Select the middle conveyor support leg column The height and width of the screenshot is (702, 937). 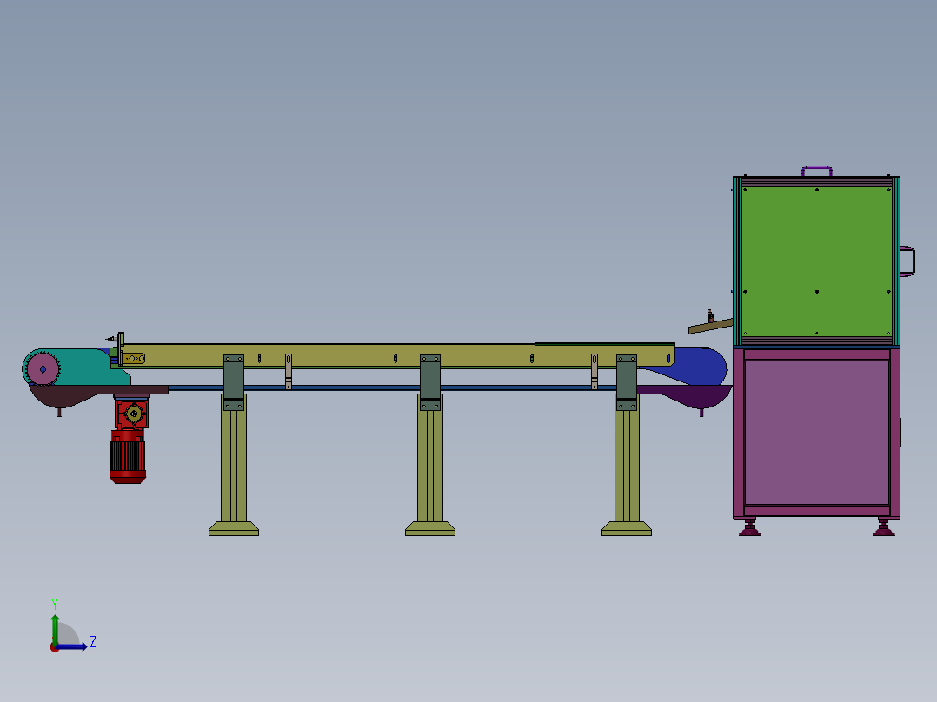[x=430, y=464]
